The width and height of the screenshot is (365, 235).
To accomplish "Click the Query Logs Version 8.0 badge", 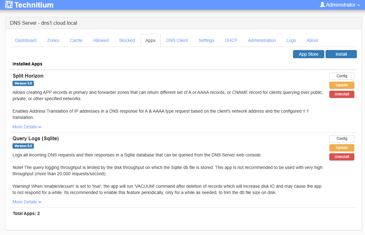I will (x=23, y=146).
